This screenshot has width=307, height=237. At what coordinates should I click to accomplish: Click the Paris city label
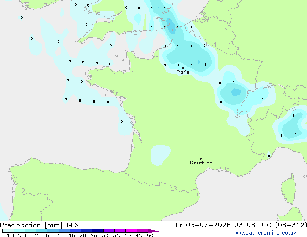tap(183, 72)
